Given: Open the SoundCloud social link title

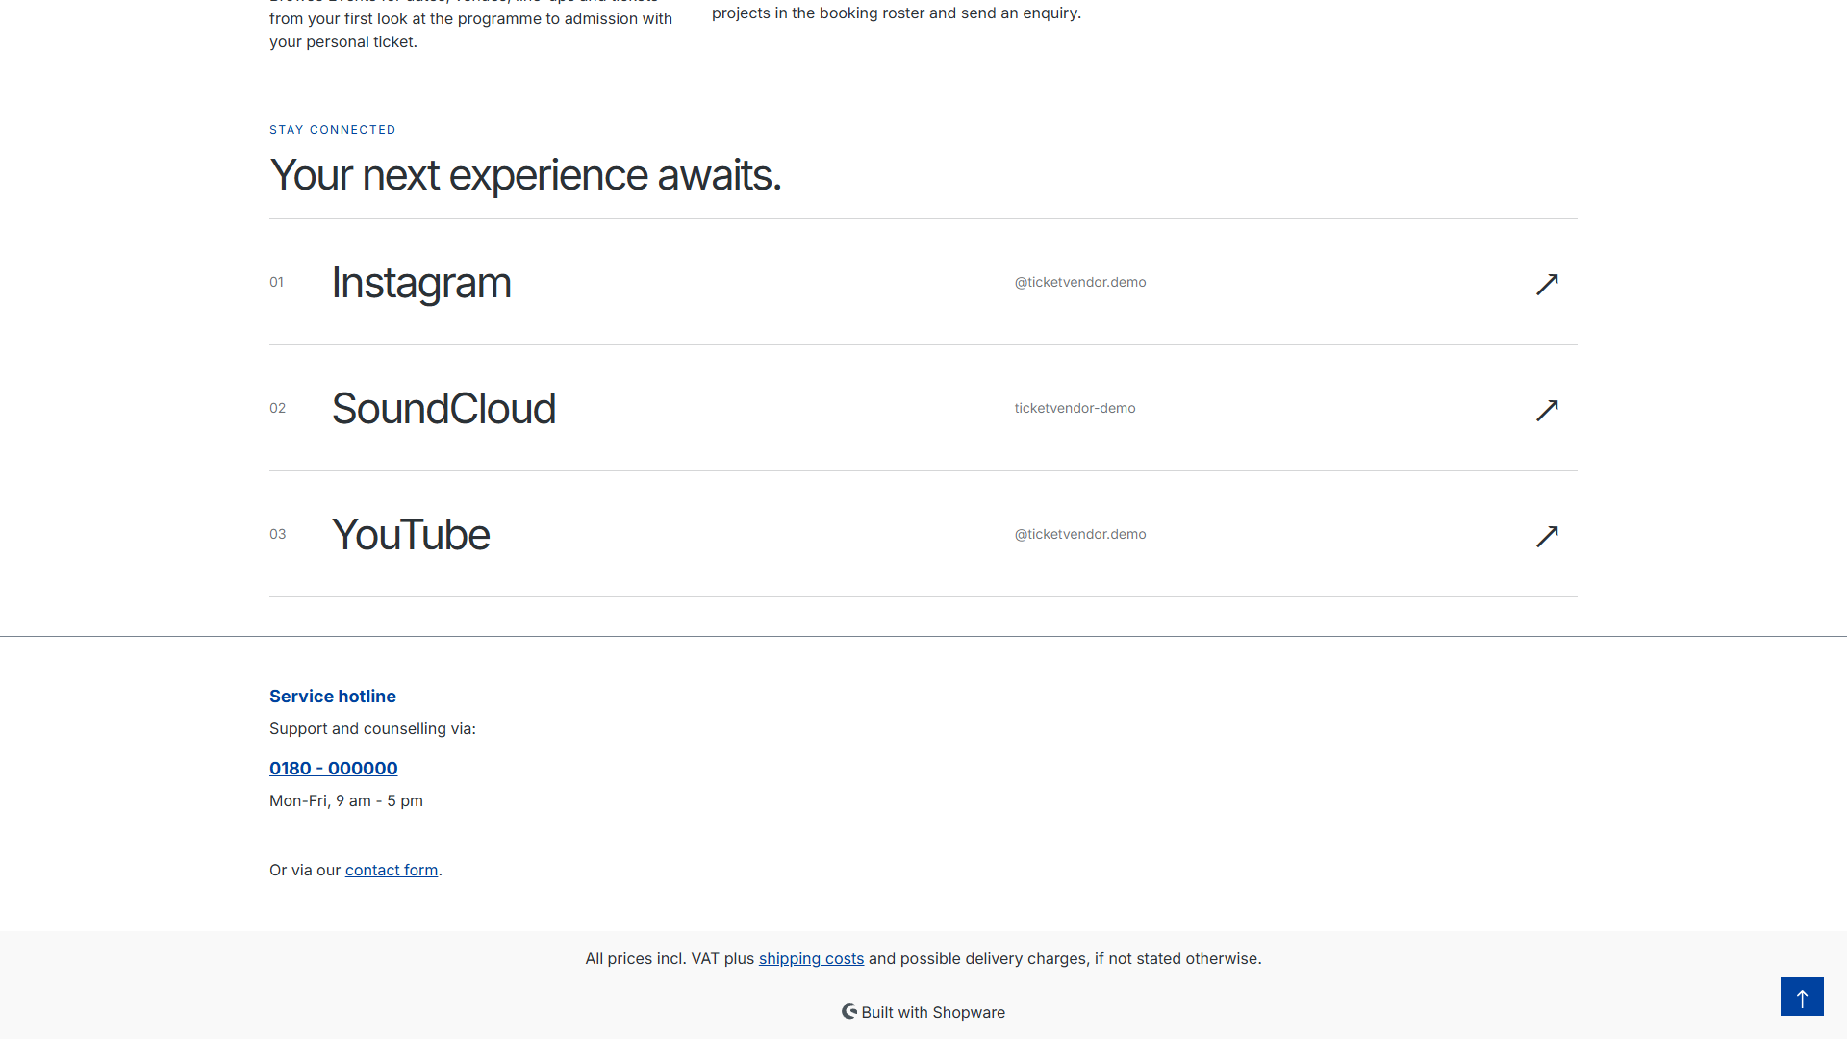Looking at the screenshot, I should coord(443,409).
